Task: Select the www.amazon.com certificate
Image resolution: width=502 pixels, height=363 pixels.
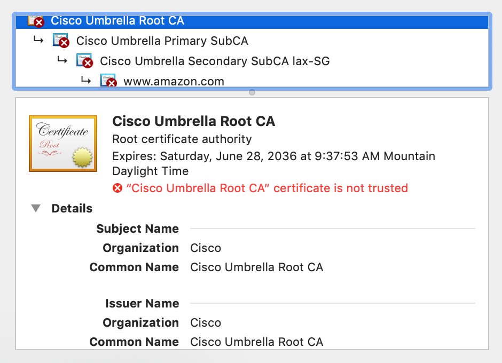Action: [174, 81]
